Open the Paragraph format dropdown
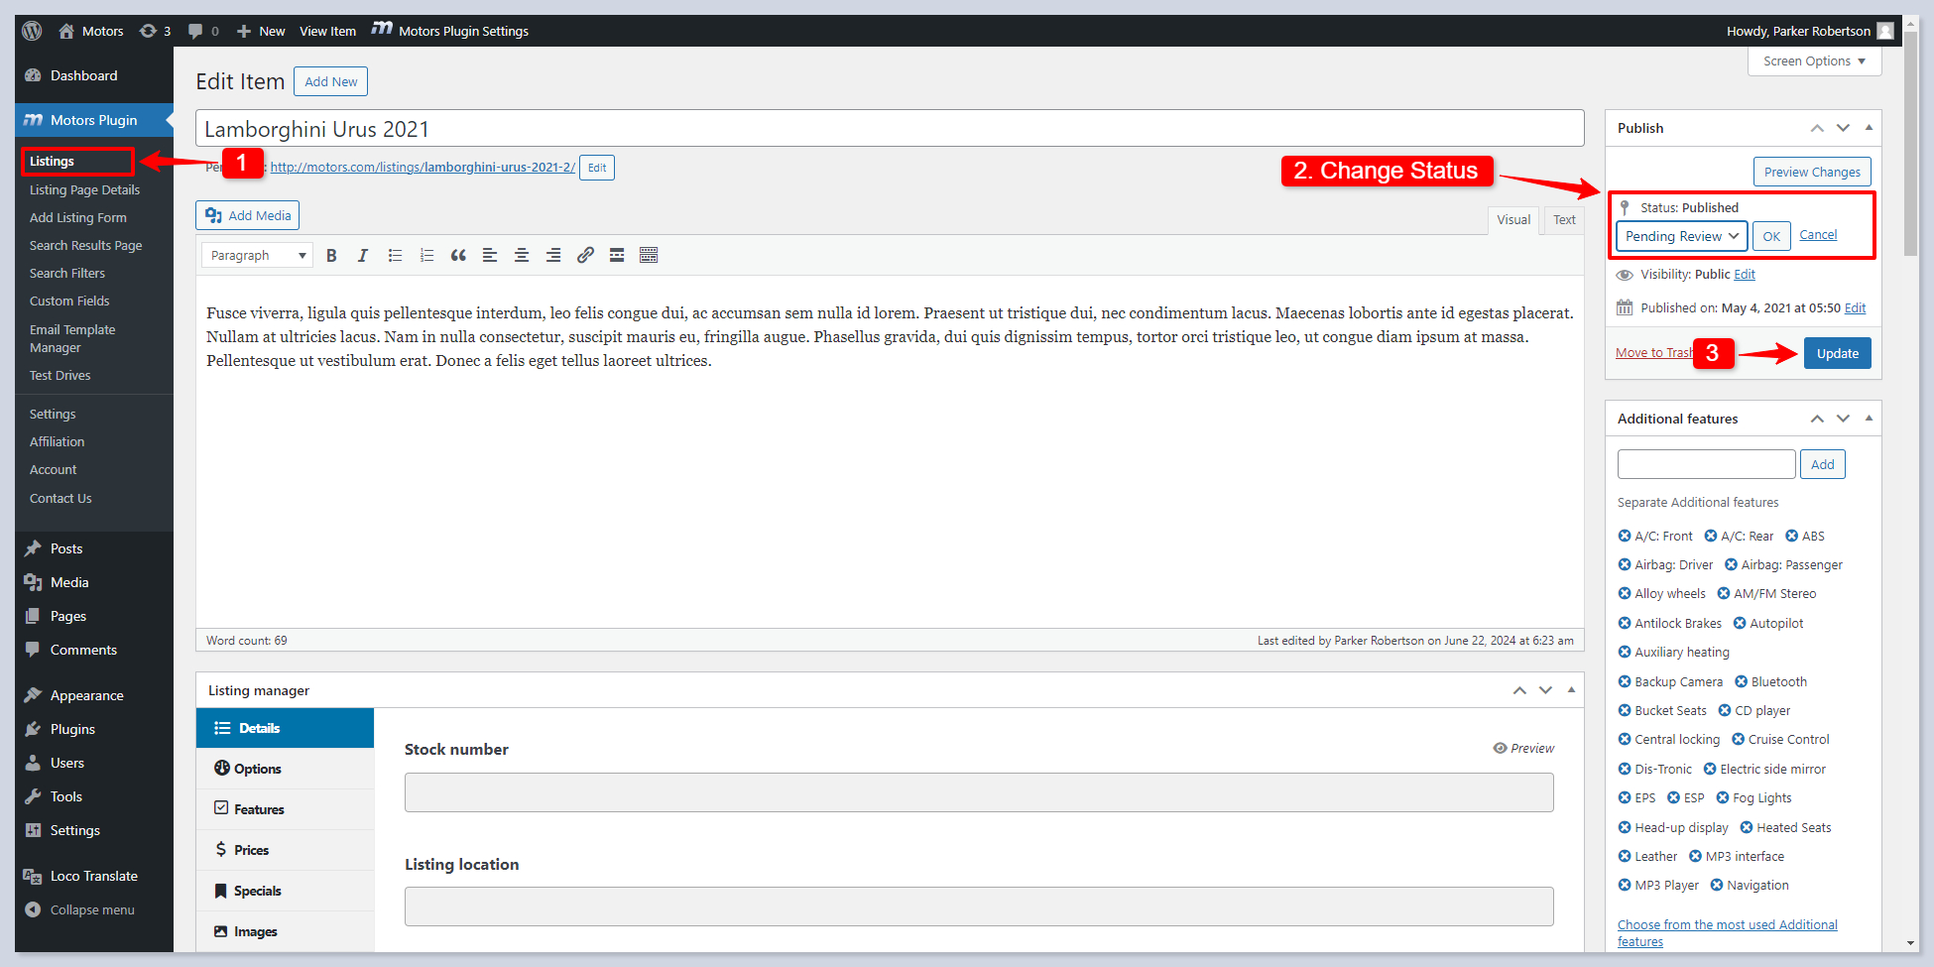 (257, 256)
